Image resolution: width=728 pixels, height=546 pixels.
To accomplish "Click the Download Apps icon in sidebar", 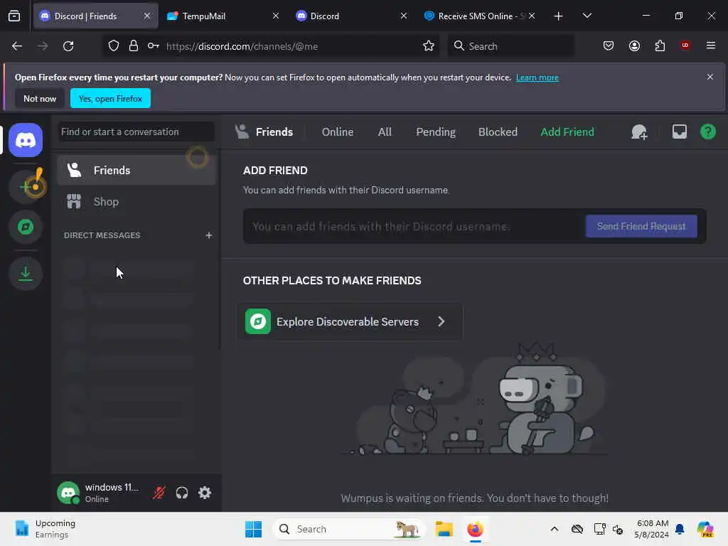I will pos(26,274).
